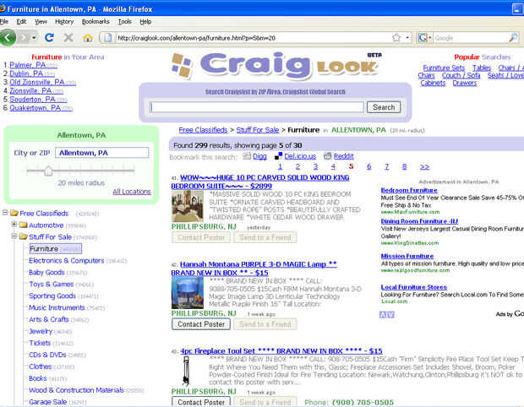Click the Digg bookmark icon

point(247,156)
